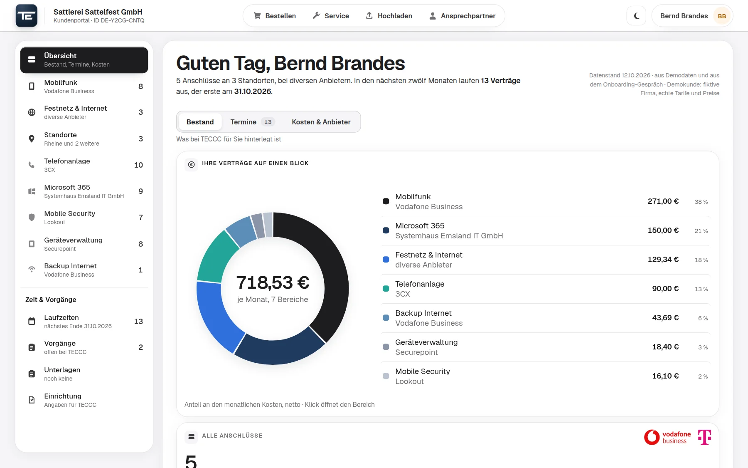Click the Mobile Security shield icon
This screenshot has width=748, height=468.
coord(32,217)
